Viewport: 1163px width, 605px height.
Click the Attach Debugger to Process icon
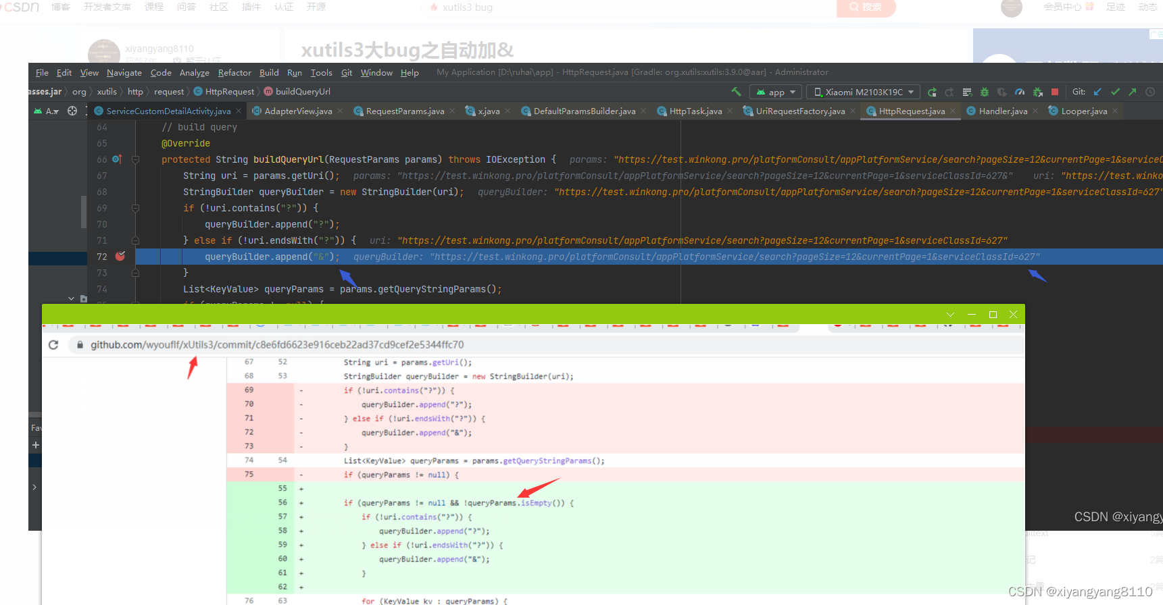(x=1037, y=92)
